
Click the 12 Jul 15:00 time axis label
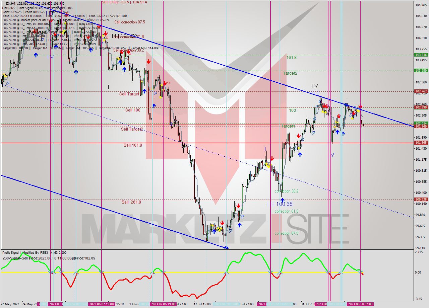pos(202,304)
